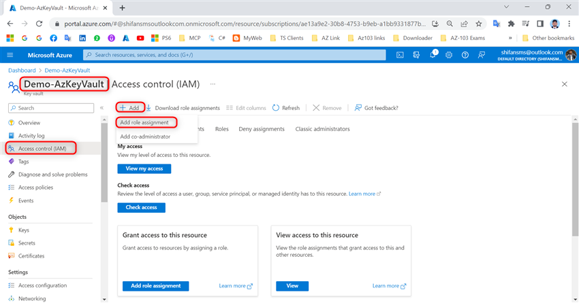The height and width of the screenshot is (303, 579).
Task: Open the Facebook bookmark icon
Action: pyautogui.click(x=53, y=38)
